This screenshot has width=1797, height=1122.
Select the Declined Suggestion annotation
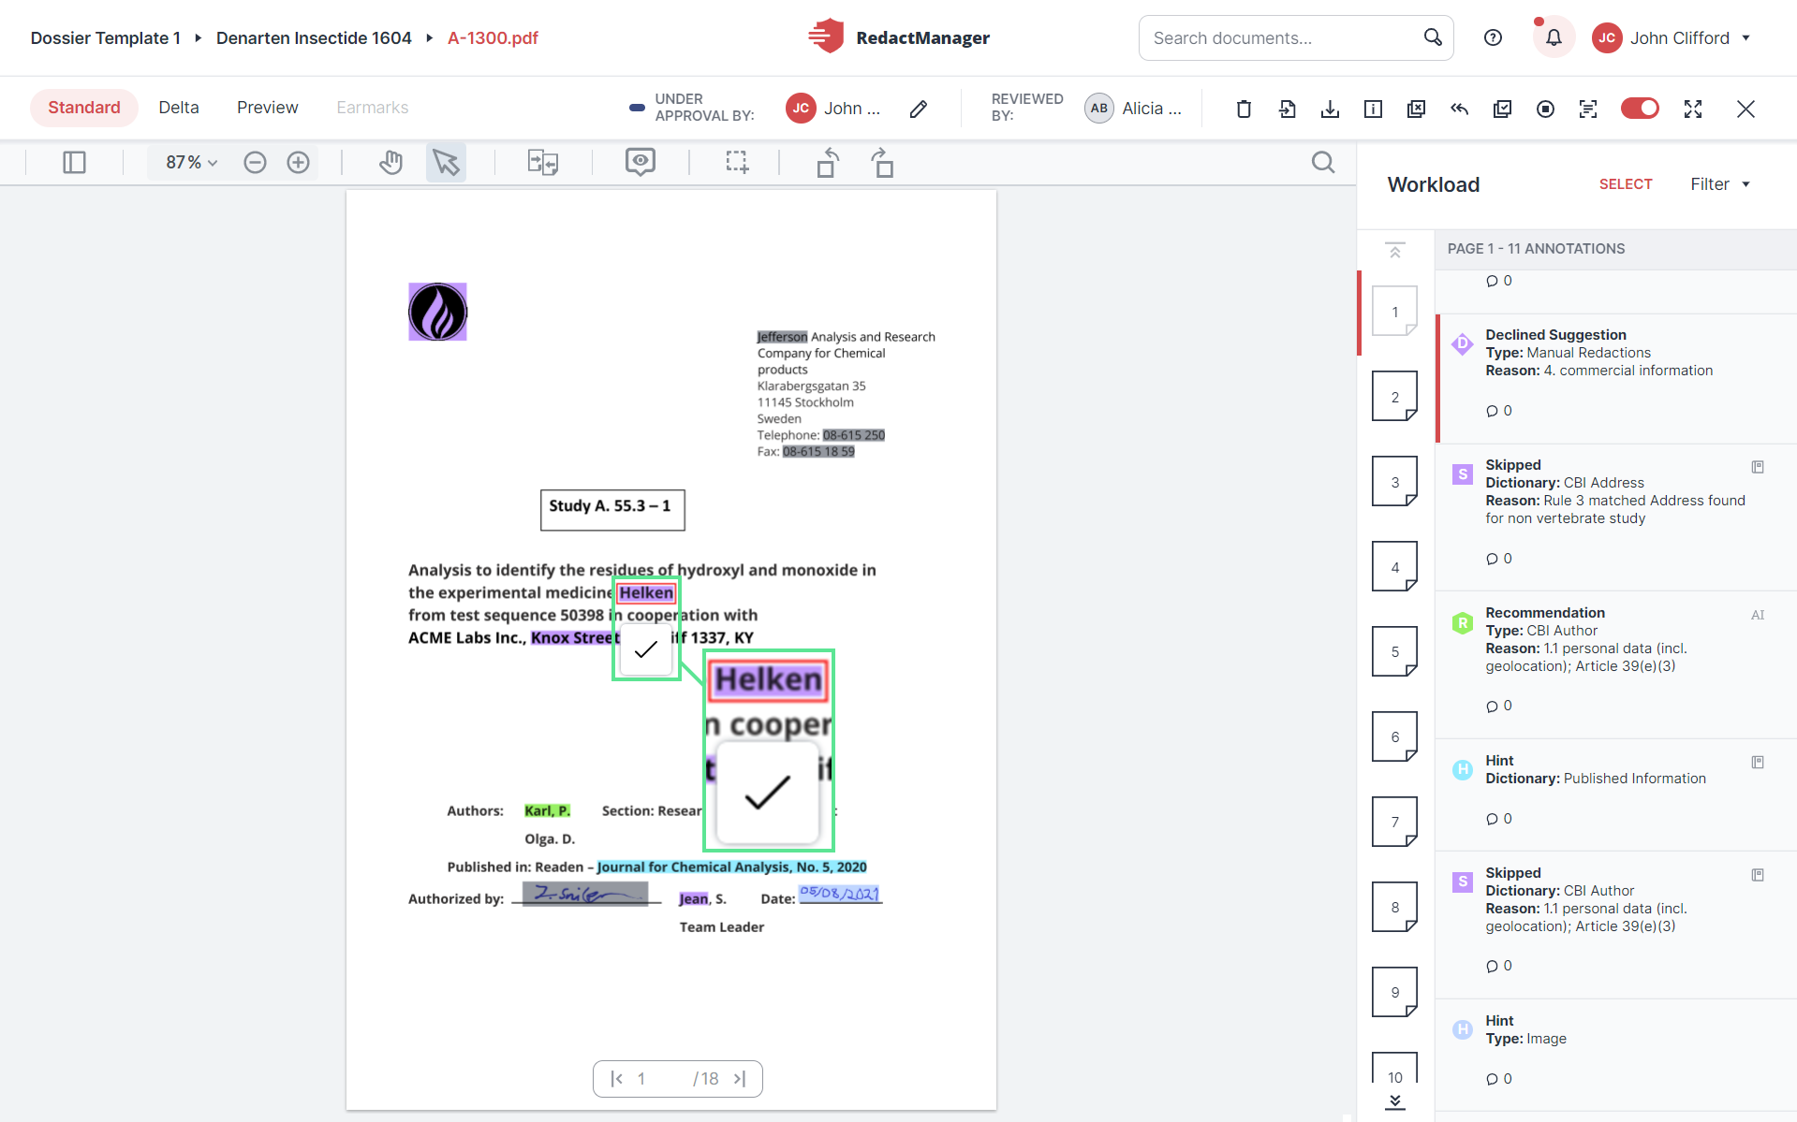coord(1615,378)
